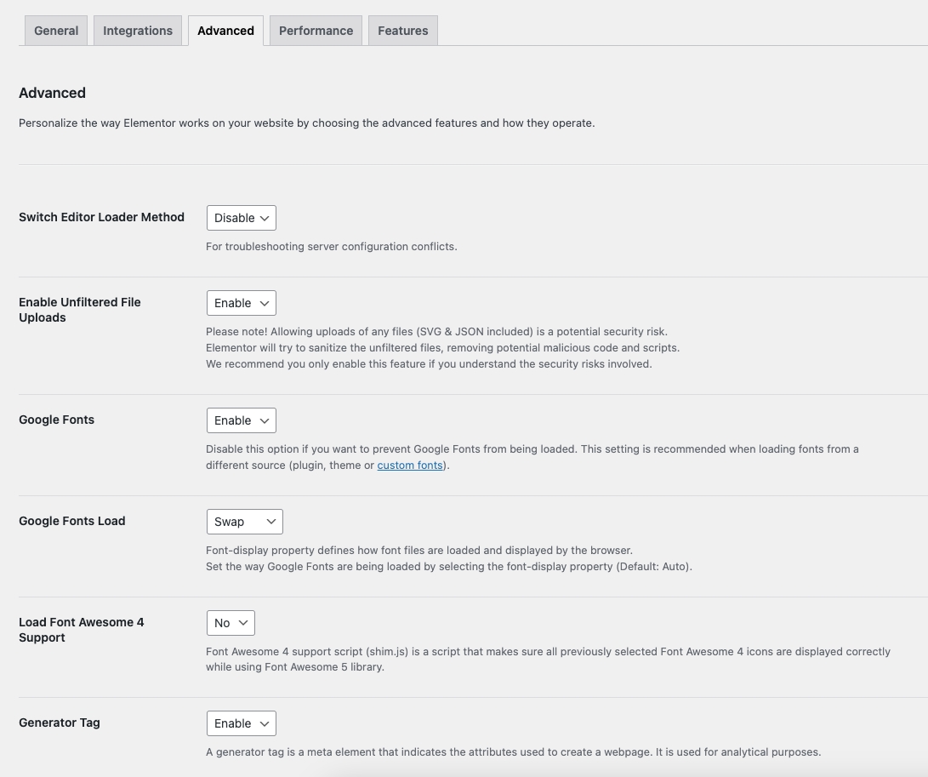The height and width of the screenshot is (777, 928).
Task: Click the Google Fonts Load label
Action: 71,521
